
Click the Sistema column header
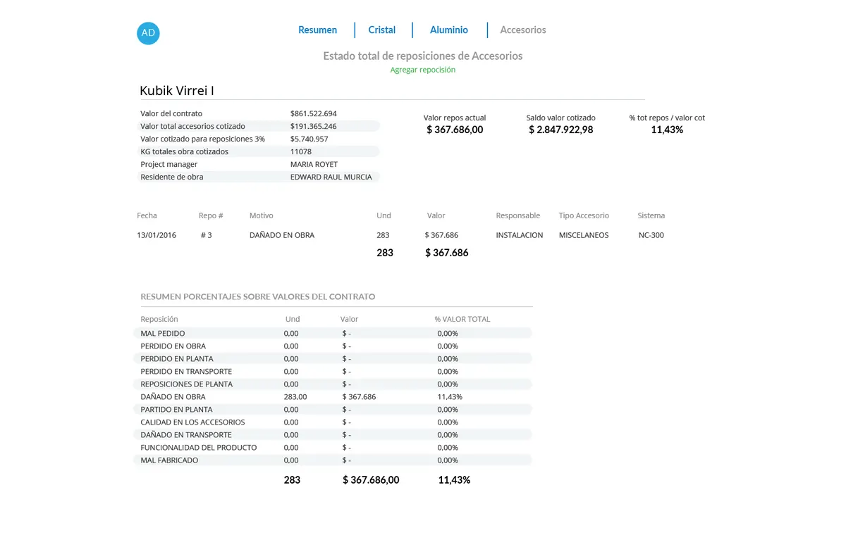(x=651, y=215)
